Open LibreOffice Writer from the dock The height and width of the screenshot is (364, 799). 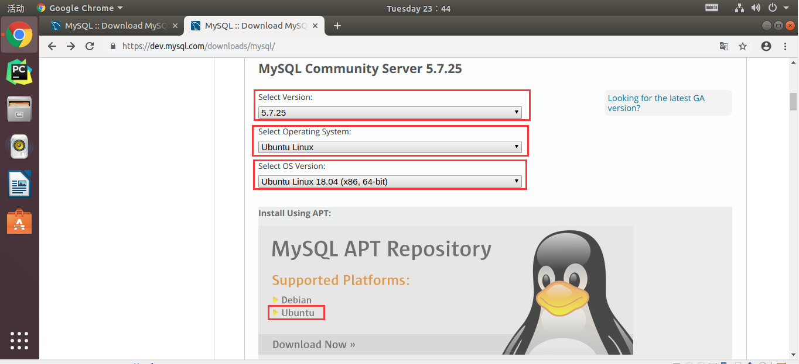pyautogui.click(x=19, y=184)
